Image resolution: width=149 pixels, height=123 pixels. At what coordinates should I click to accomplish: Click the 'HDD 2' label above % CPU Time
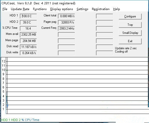[14, 22]
